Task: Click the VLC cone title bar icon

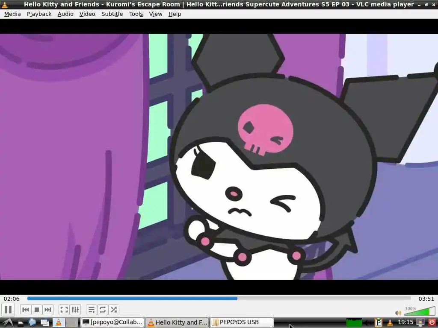Action: (5, 4)
